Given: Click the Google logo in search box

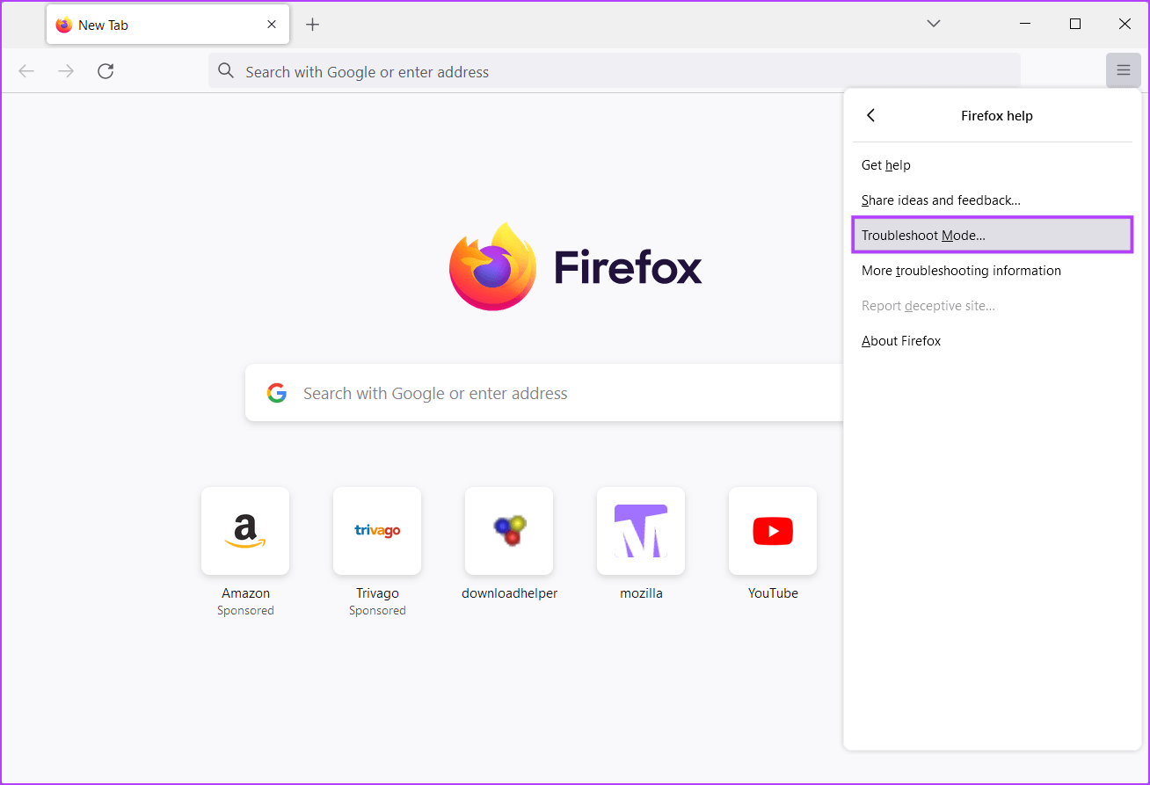Looking at the screenshot, I should coord(277,393).
